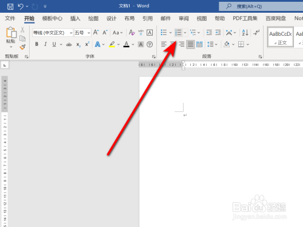
Task: Increase font size with A up icon
Action: pyautogui.click(x=96, y=32)
